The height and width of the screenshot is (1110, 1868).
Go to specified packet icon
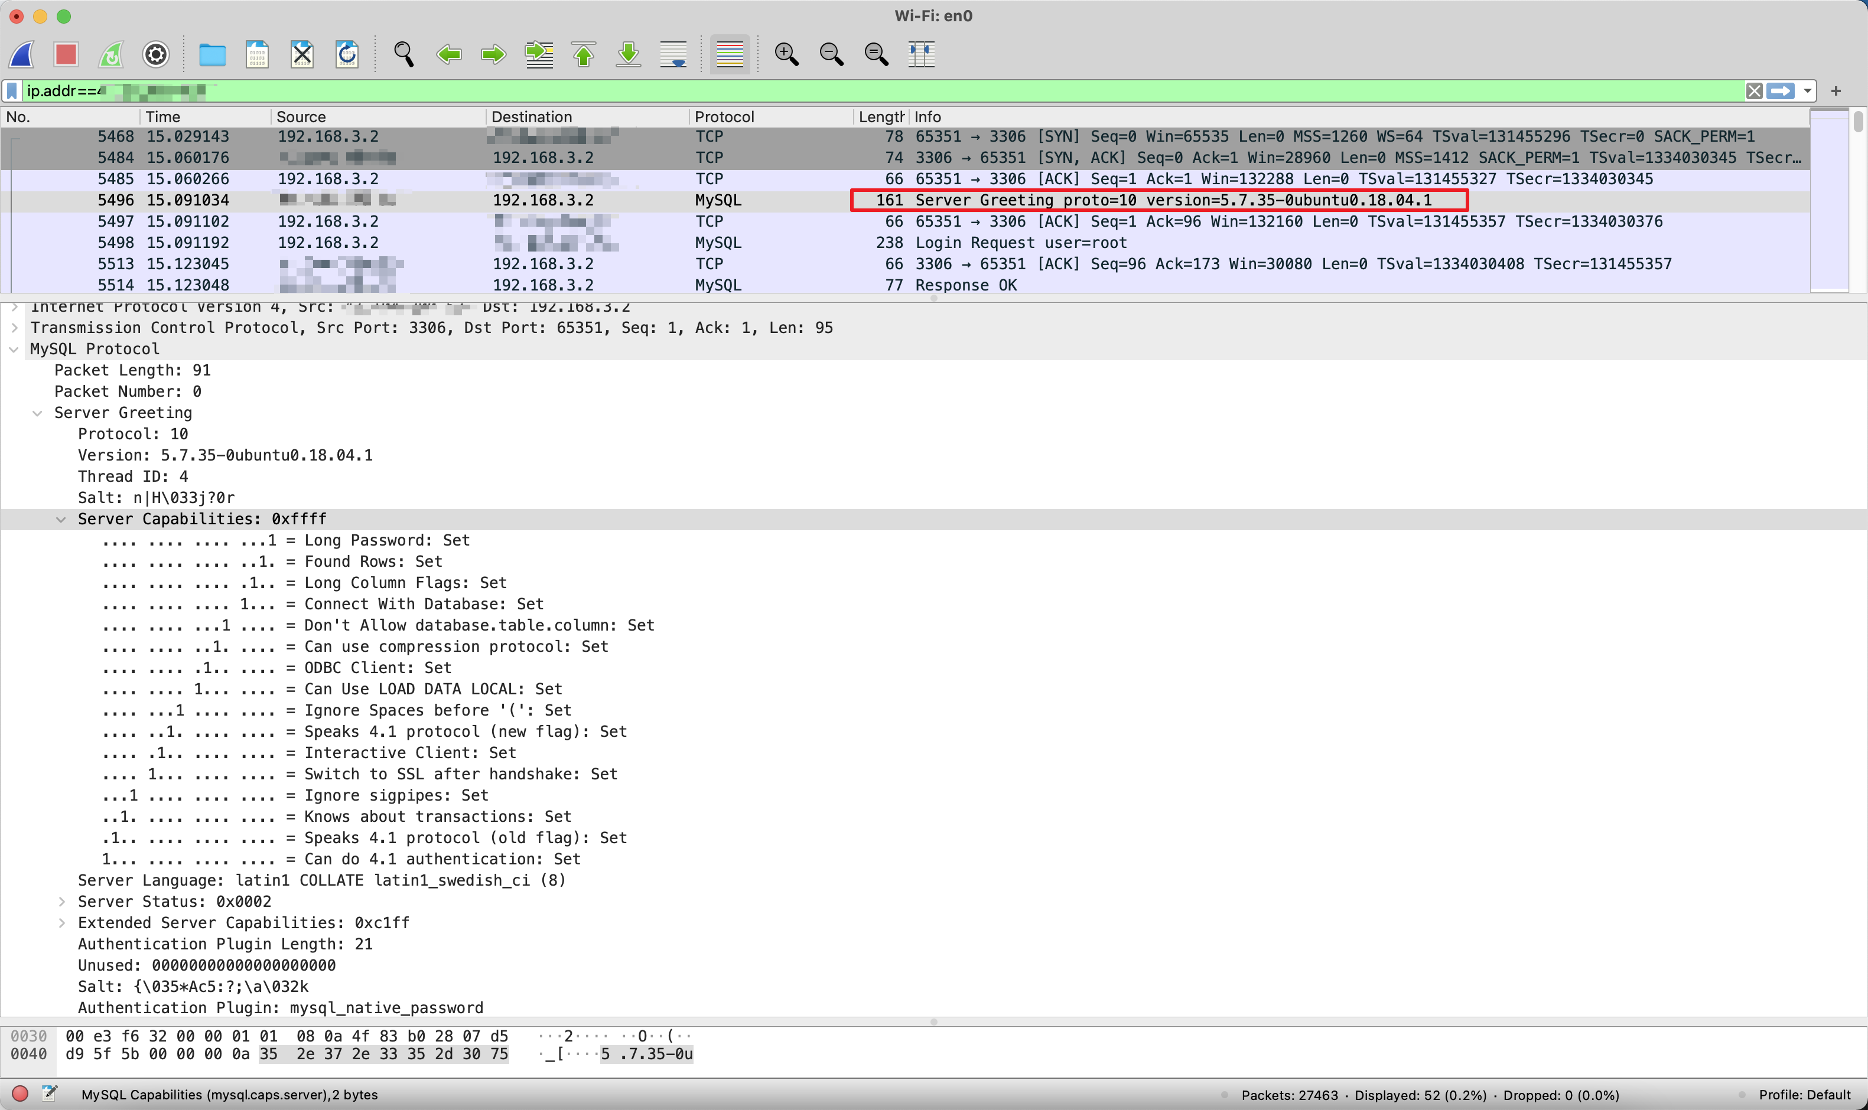coord(539,54)
